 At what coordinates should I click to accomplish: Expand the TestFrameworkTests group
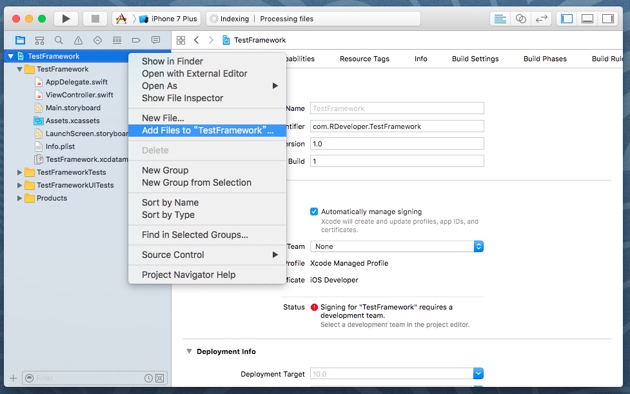pyautogui.click(x=19, y=172)
